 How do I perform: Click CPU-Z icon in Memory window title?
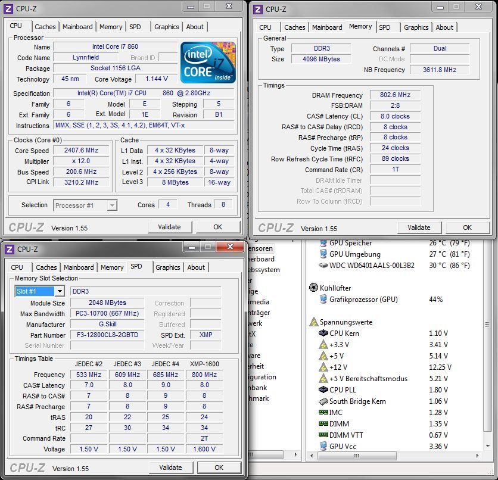[x=258, y=10]
